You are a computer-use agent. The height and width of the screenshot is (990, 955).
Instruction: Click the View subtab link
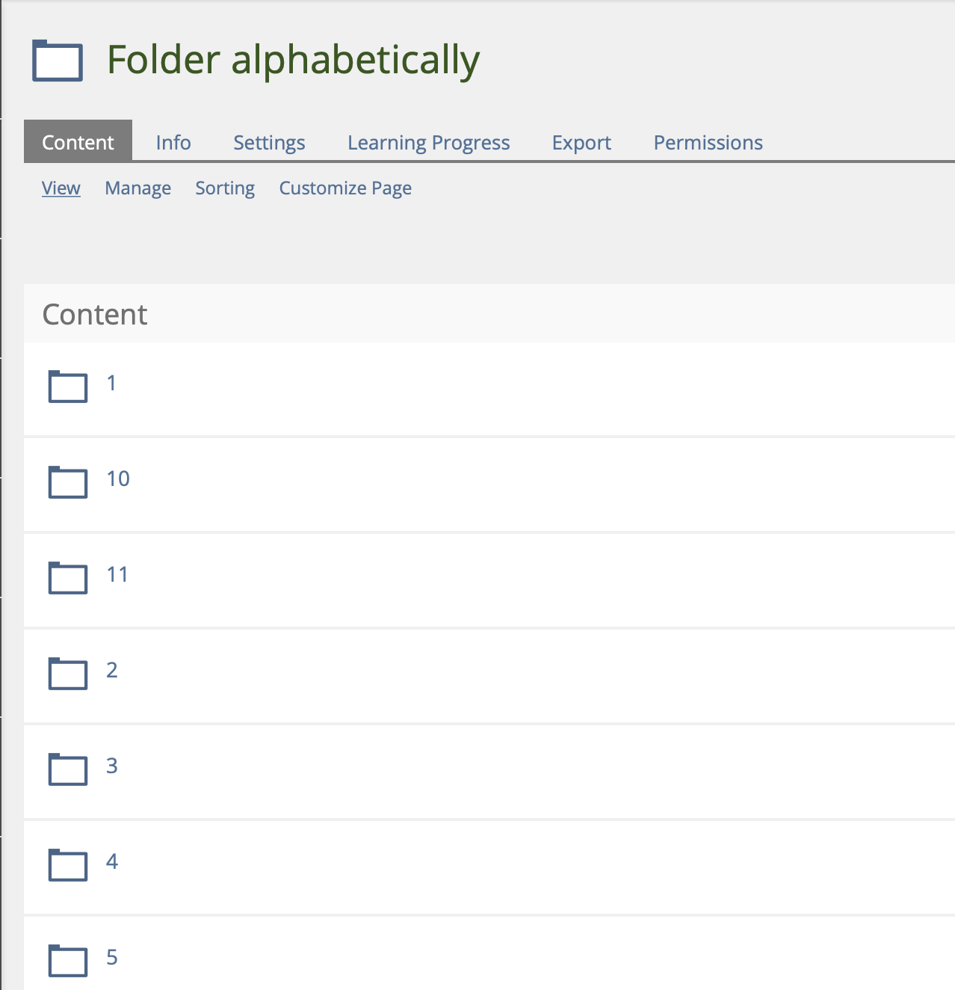tap(61, 188)
